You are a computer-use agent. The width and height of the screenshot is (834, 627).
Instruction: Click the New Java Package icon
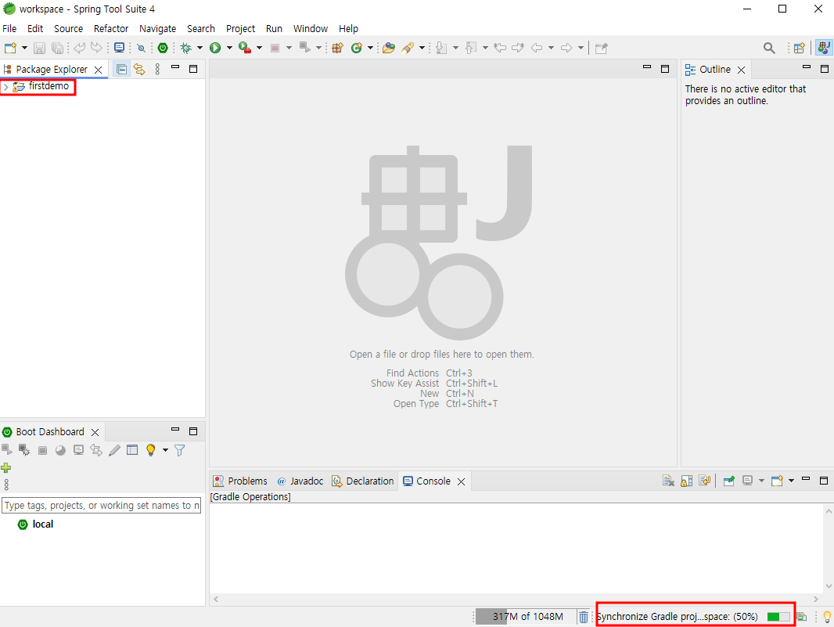coord(337,48)
